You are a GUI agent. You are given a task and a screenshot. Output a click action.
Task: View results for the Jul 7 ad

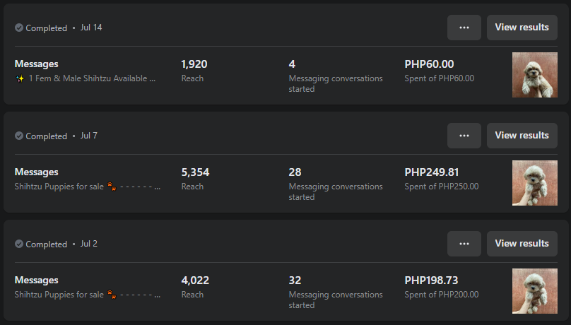522,136
